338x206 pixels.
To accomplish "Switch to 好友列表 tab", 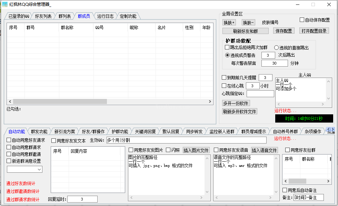I will 43,16.
